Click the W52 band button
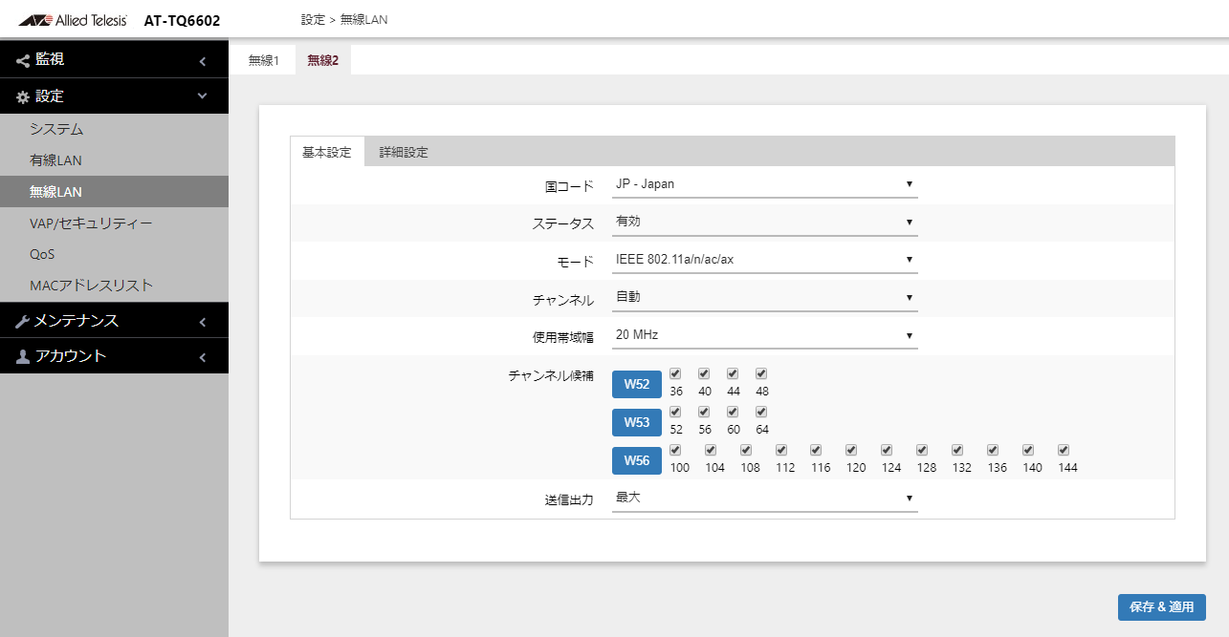Screen dimensions: 1229x637 click(x=637, y=384)
